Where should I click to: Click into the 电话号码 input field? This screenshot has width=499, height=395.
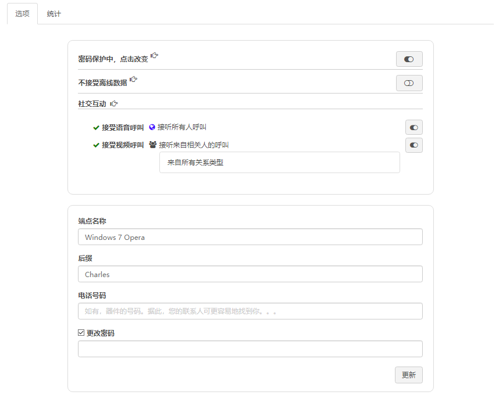coord(250,311)
